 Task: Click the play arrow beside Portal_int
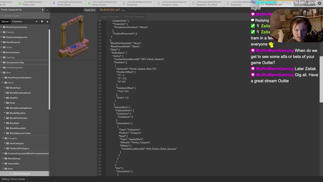click(43, 10)
